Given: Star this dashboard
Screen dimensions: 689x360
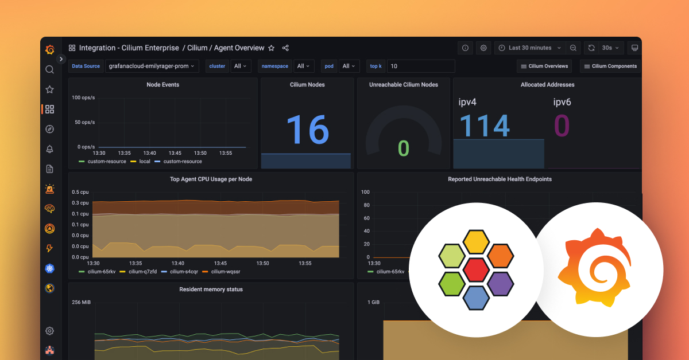Looking at the screenshot, I should point(270,48).
